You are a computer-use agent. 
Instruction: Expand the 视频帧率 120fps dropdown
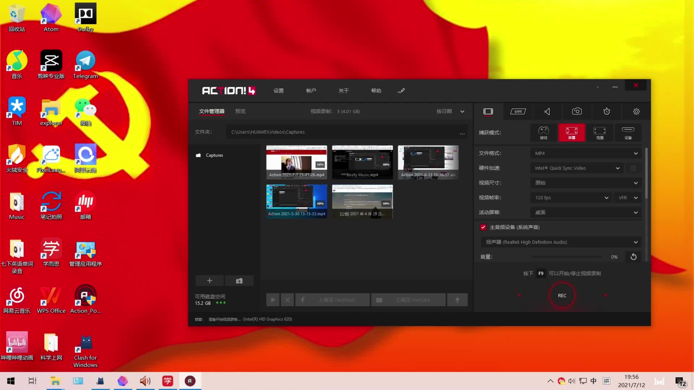pyautogui.click(x=606, y=198)
